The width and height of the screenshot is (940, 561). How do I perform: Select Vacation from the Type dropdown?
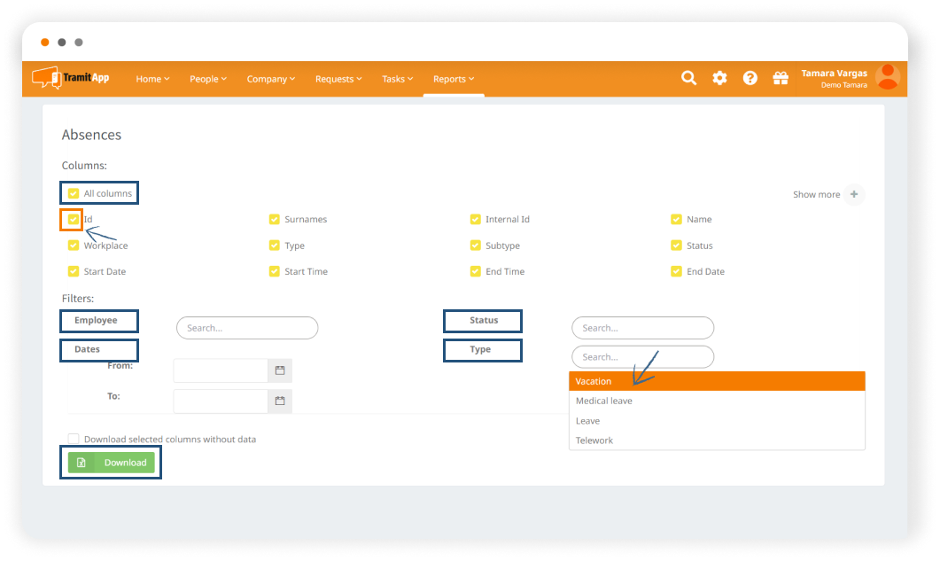pyautogui.click(x=716, y=381)
